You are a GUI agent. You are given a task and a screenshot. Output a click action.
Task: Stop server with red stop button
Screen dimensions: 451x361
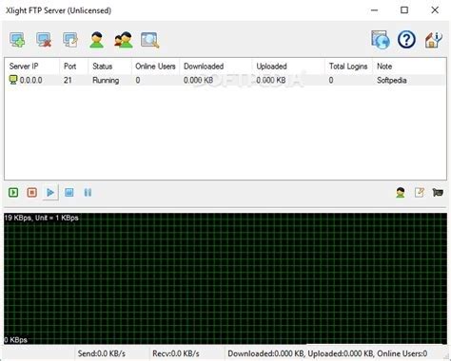(x=32, y=192)
